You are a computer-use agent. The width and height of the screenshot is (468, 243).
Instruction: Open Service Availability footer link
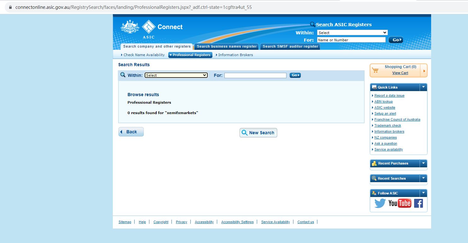275,222
